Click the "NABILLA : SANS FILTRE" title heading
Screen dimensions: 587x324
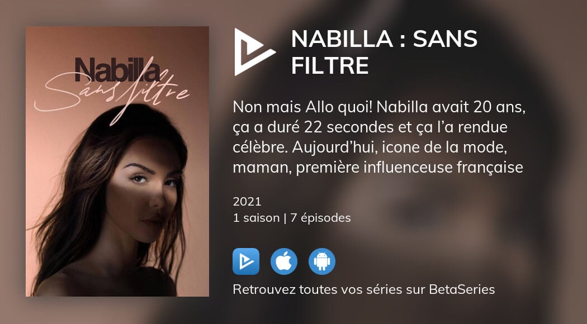[x=384, y=52]
